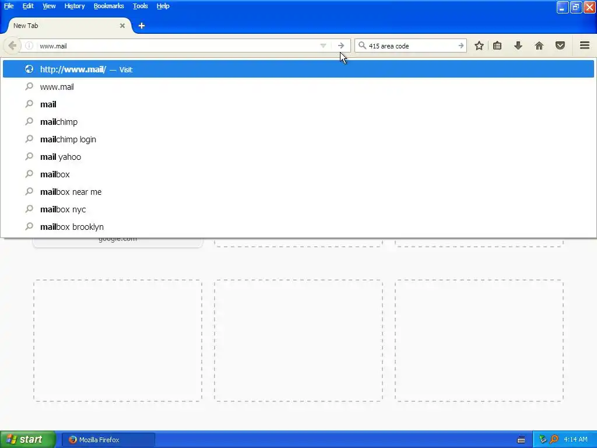Open the Edit menu

click(28, 6)
